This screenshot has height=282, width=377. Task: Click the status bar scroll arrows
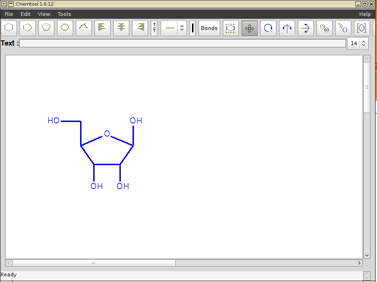click(367, 276)
